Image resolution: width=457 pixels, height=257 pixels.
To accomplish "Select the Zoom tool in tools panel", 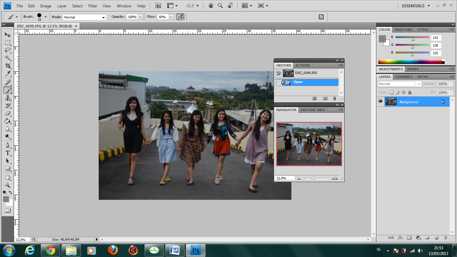I will [x=7, y=185].
